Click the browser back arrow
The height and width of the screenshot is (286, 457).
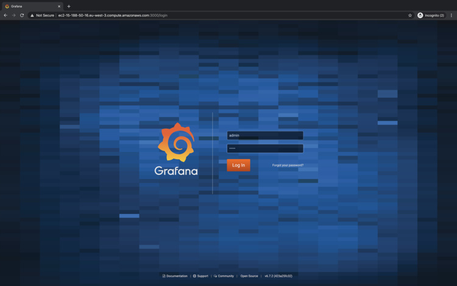click(x=5, y=15)
